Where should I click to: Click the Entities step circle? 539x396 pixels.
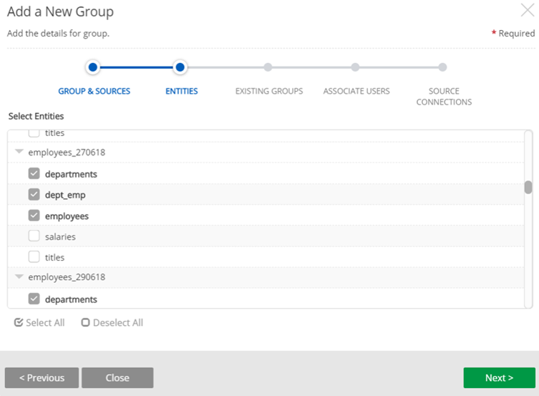[x=180, y=67]
